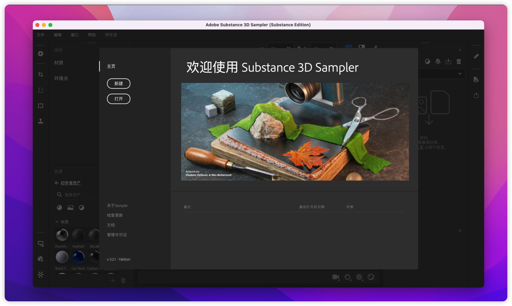The height and width of the screenshot is (306, 512).
Task: Click the import into layer icon
Action: (448, 62)
